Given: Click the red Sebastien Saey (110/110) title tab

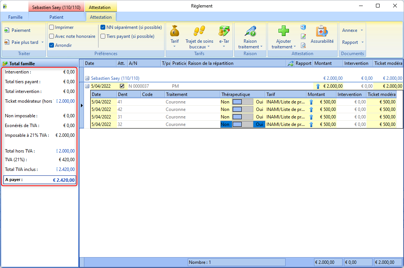Looking at the screenshot, I should click(56, 7).
